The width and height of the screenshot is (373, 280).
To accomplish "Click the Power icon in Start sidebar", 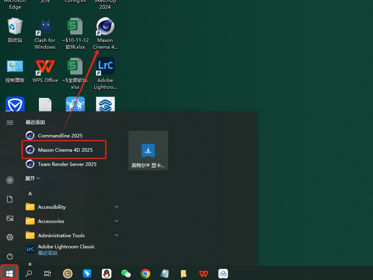I will click(x=10, y=256).
